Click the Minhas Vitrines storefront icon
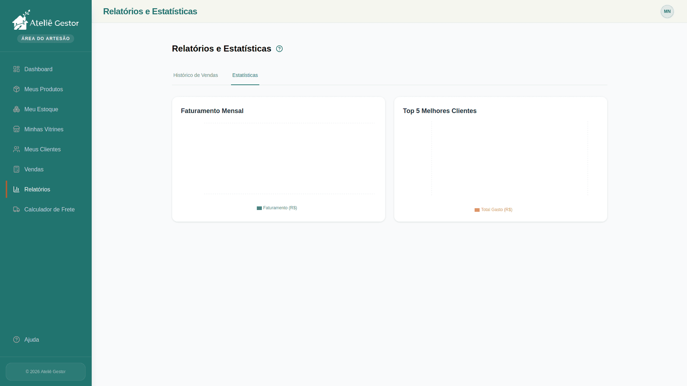The image size is (687, 386). click(x=16, y=129)
